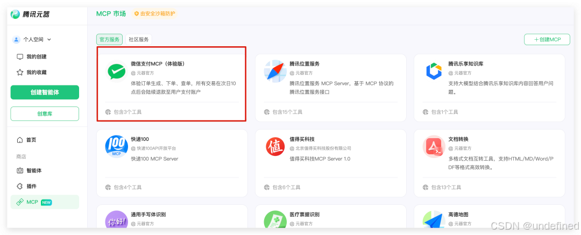Click @ 快递100API开放平台 author text
581x235 pixels.
(x=153, y=148)
